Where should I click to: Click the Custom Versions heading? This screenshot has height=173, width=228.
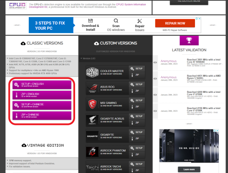coord(118,43)
